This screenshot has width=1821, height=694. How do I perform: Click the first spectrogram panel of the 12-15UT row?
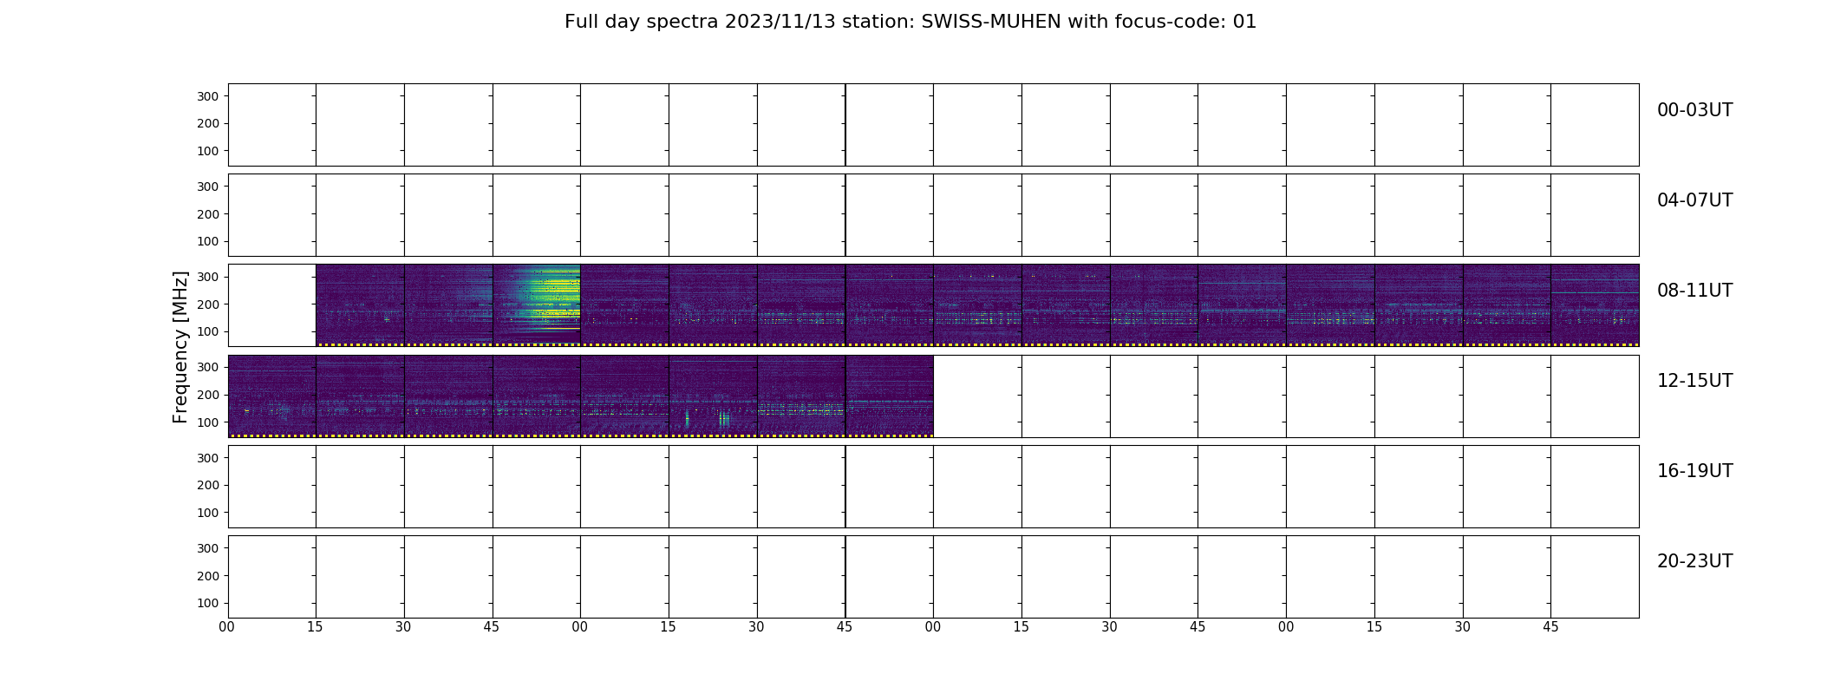pyautogui.click(x=271, y=396)
